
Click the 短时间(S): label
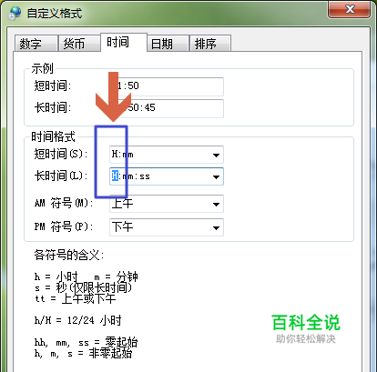coord(61,154)
